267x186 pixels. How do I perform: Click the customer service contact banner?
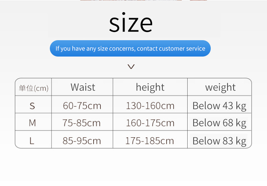pos(130,48)
